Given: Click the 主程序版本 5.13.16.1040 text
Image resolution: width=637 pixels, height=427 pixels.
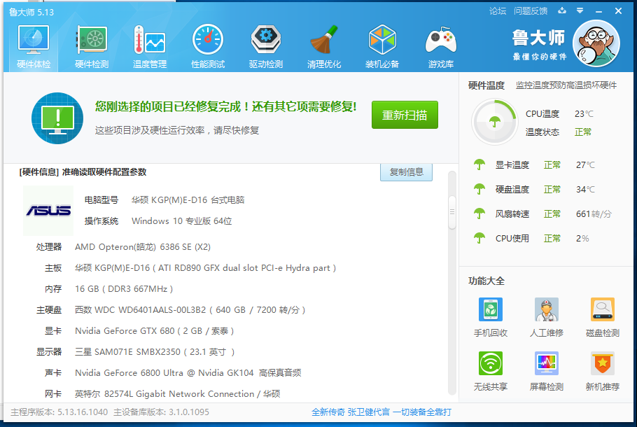Looking at the screenshot, I should click(59, 412).
